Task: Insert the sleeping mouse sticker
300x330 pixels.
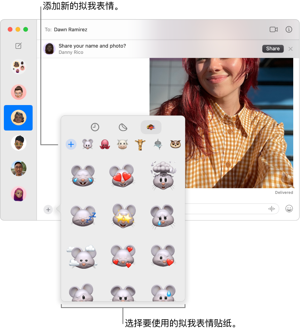Action: tap(83, 216)
